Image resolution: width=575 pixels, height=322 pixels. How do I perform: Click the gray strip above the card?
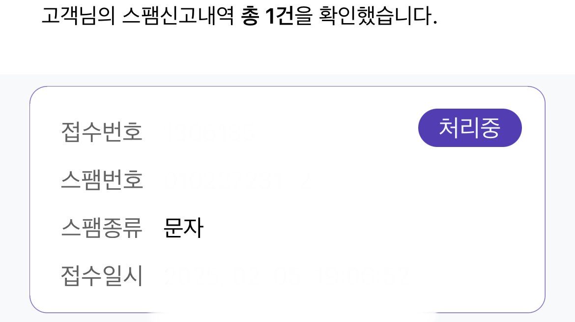(287, 80)
